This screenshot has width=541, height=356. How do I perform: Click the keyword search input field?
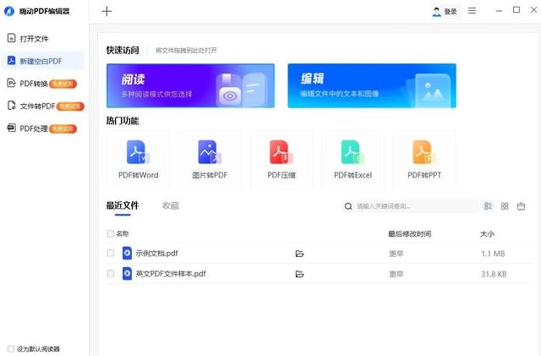[x=410, y=206]
